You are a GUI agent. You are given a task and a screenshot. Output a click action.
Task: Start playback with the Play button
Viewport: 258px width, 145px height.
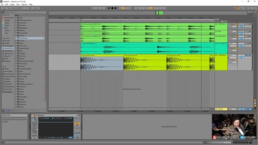(109, 8)
